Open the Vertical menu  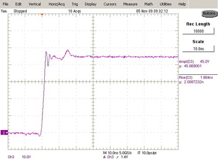click(x=35, y=4)
